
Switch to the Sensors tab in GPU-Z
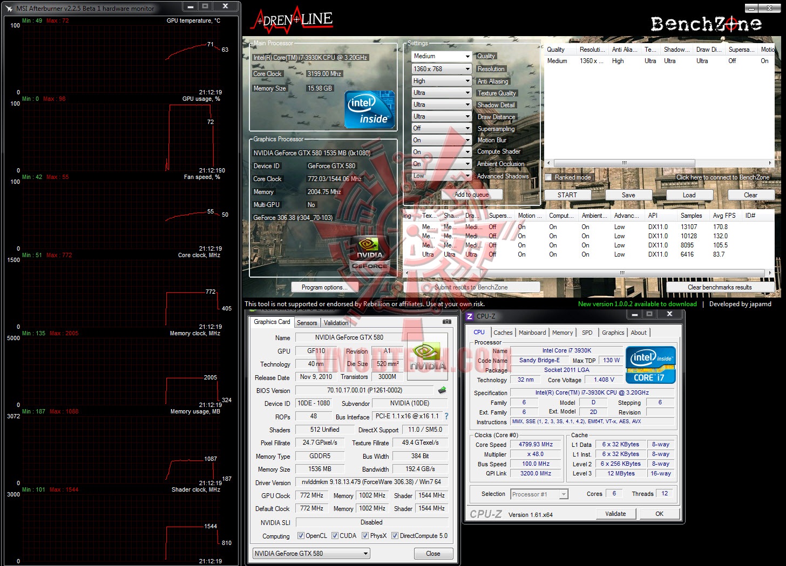(x=307, y=323)
